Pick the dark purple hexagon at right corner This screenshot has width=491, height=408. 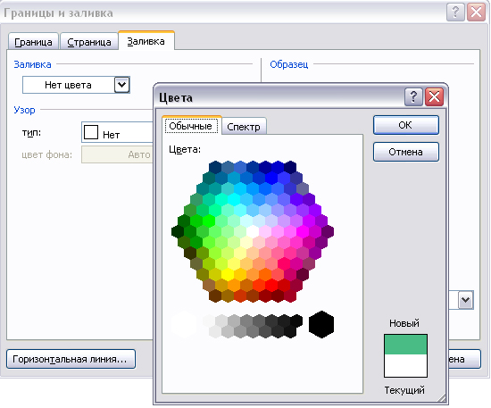328,231
